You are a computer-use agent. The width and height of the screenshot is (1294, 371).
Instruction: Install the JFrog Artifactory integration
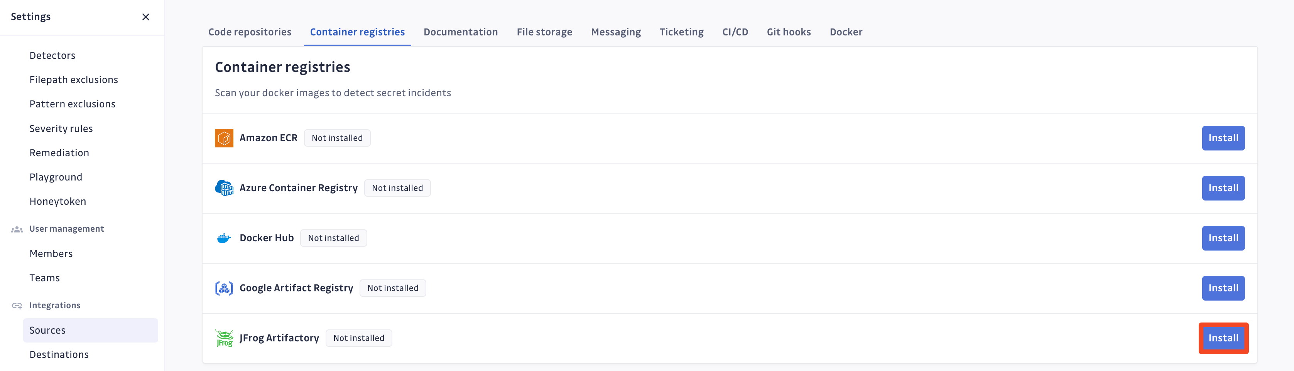coord(1223,338)
